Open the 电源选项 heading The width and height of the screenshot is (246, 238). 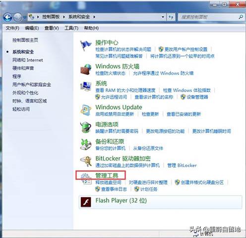coord(107,124)
